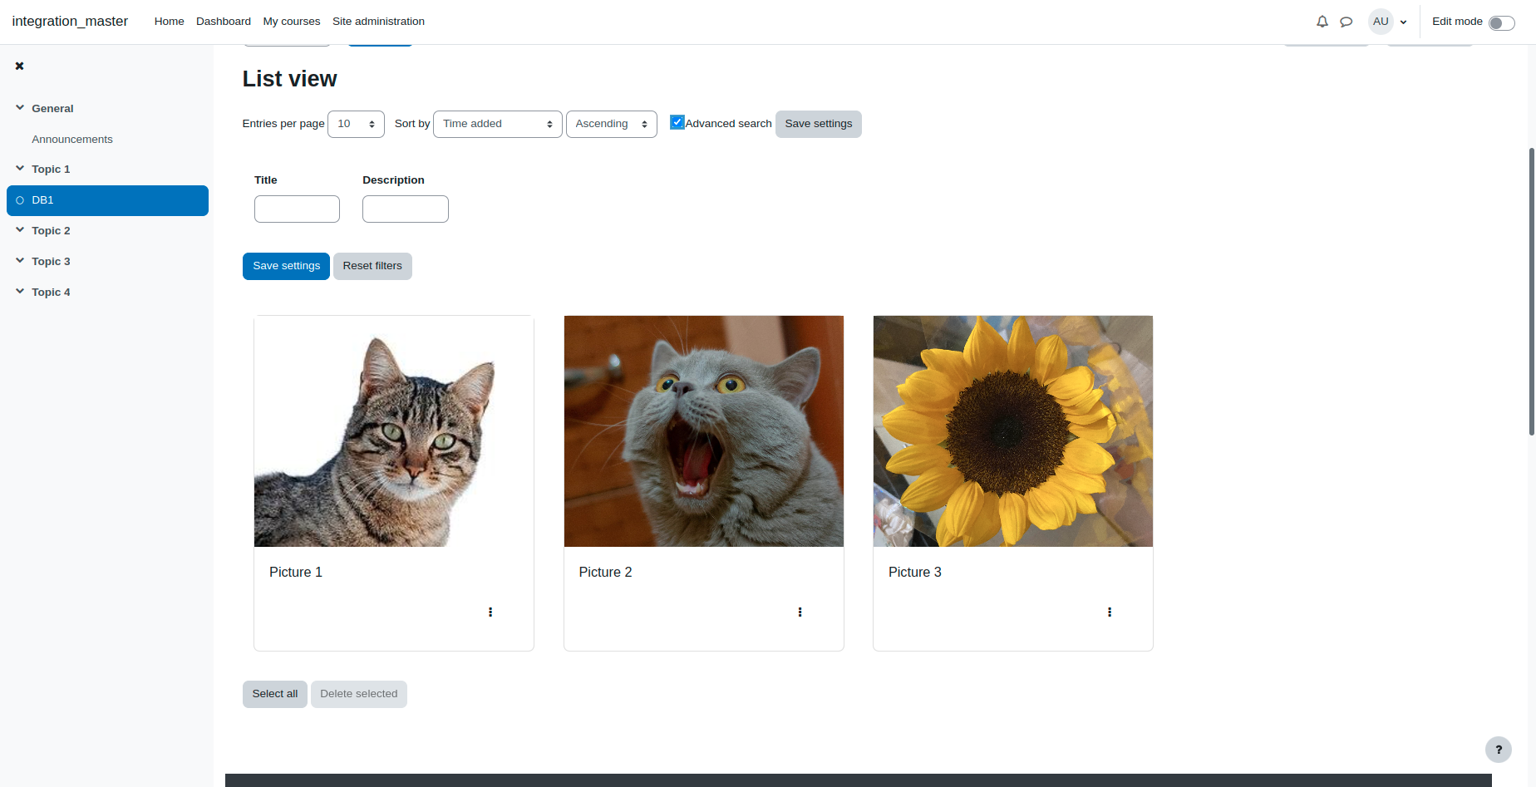Click Topic 4 section label

[51, 293]
